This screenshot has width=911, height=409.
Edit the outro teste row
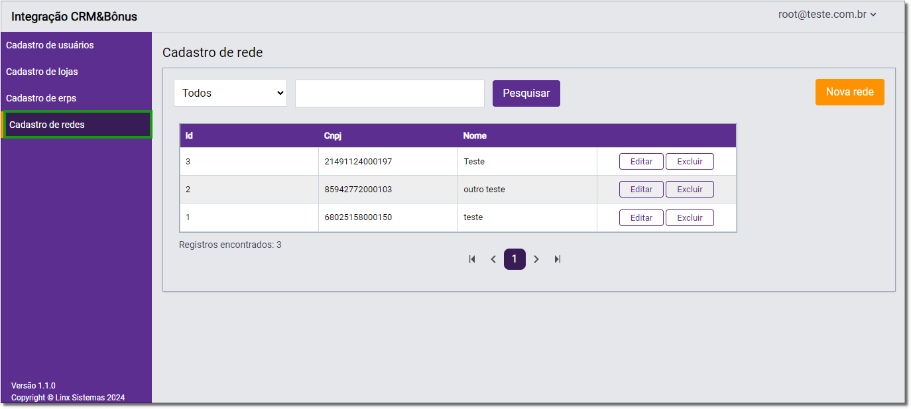[x=641, y=190]
